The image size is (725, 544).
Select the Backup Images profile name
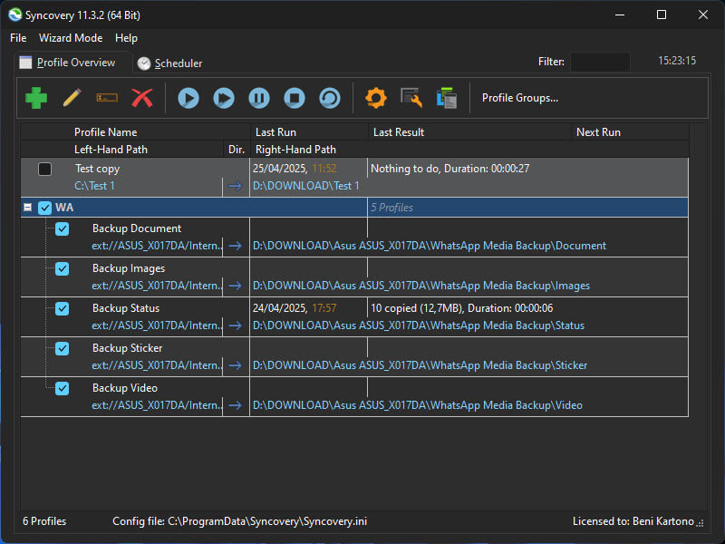[129, 268]
